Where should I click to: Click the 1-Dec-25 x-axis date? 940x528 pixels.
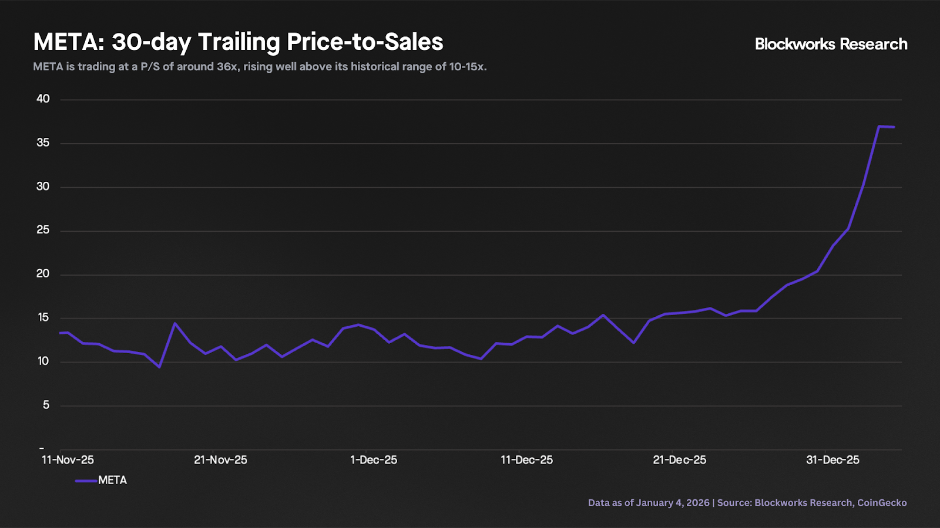pos(374,460)
